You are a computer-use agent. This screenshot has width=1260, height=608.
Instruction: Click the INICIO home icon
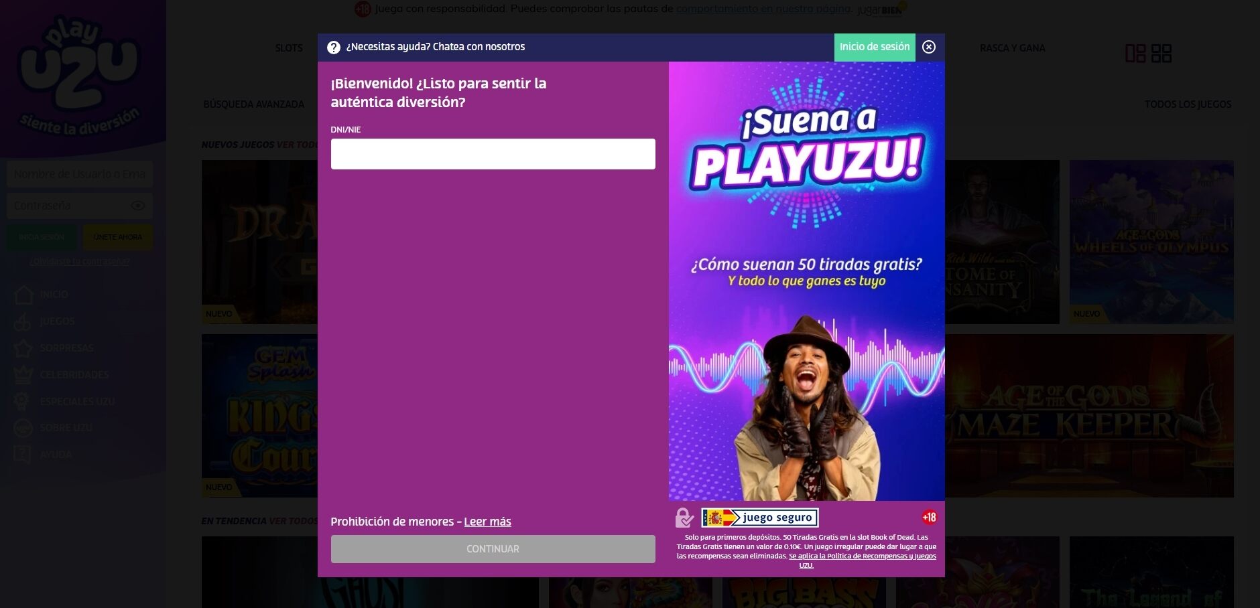tap(23, 295)
